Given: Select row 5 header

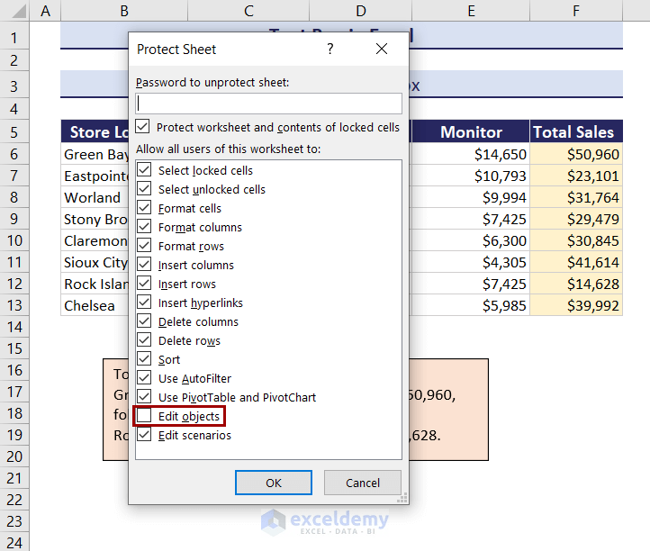Looking at the screenshot, I should pos(14,132).
